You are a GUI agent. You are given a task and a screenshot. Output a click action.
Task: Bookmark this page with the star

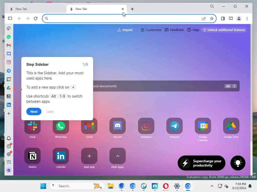pyautogui.click(x=212, y=18)
